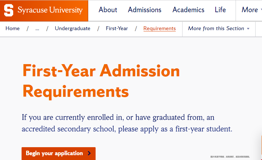Viewport: 262px width, 160px height.
Task: Go to the Undergraduate breadcrumb
Action: [72, 29]
